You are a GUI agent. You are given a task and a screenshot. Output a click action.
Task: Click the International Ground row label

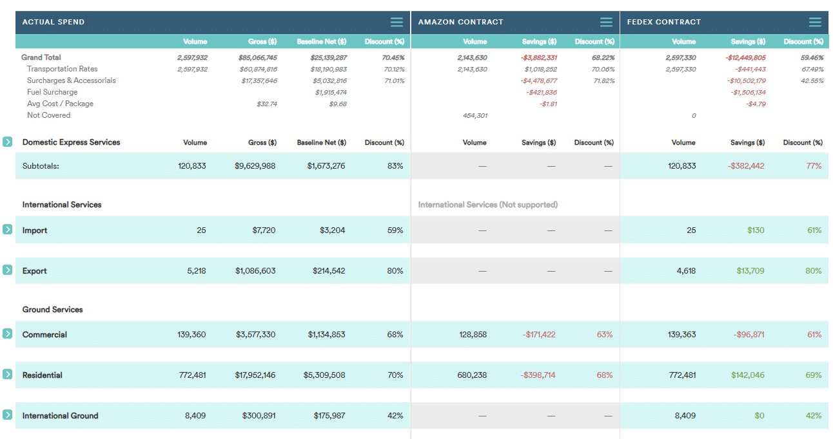(x=61, y=416)
